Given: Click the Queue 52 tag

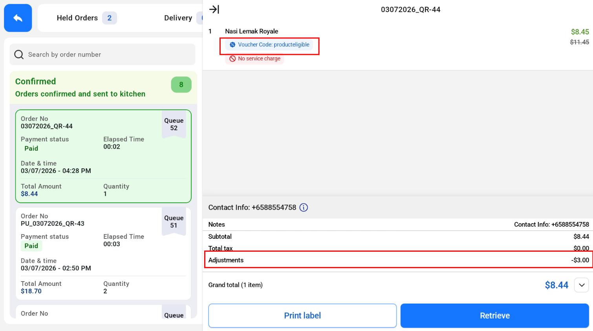Looking at the screenshot, I should pos(174,124).
